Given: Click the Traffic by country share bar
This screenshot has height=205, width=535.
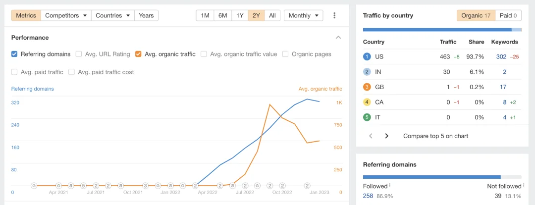Looking at the screenshot, I should point(442,30).
